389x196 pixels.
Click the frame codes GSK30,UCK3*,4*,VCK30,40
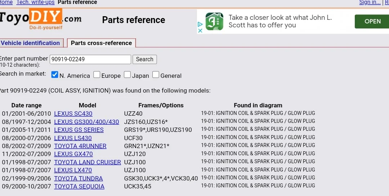[161, 178]
